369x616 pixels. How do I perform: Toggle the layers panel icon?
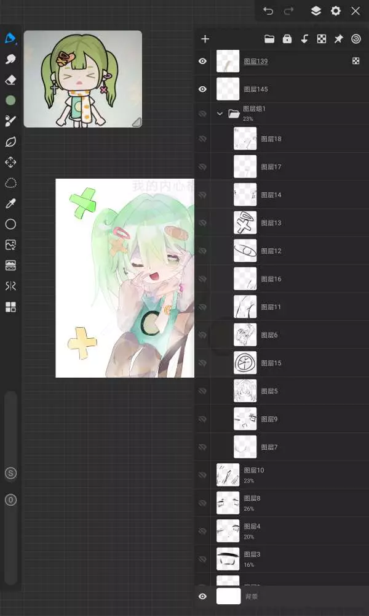coord(316,11)
